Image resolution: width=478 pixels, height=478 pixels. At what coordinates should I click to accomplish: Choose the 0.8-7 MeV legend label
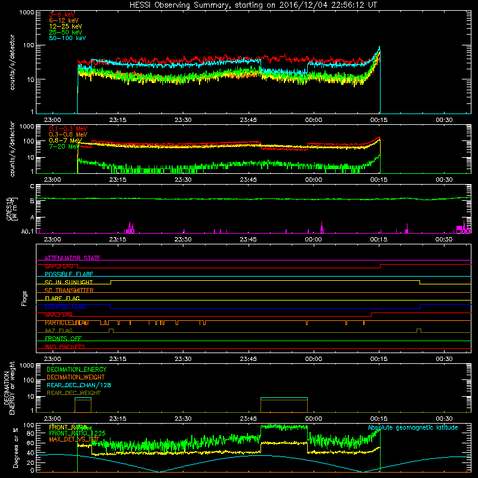pos(65,140)
